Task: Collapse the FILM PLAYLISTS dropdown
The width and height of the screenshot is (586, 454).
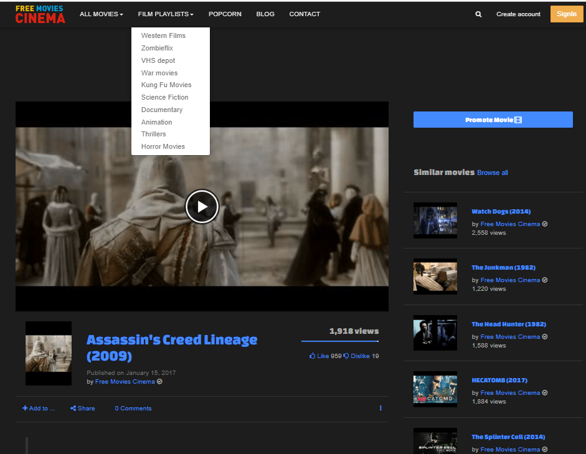Action: pyautogui.click(x=166, y=14)
